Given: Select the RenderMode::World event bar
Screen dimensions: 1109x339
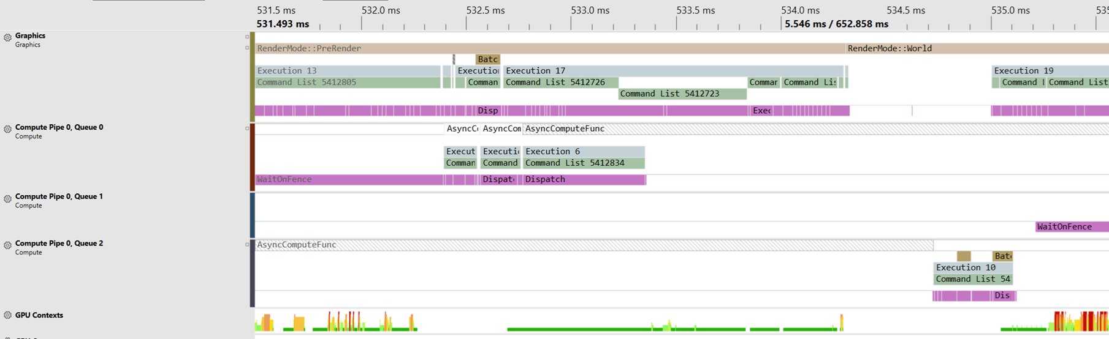Looking at the screenshot, I should (977, 48).
